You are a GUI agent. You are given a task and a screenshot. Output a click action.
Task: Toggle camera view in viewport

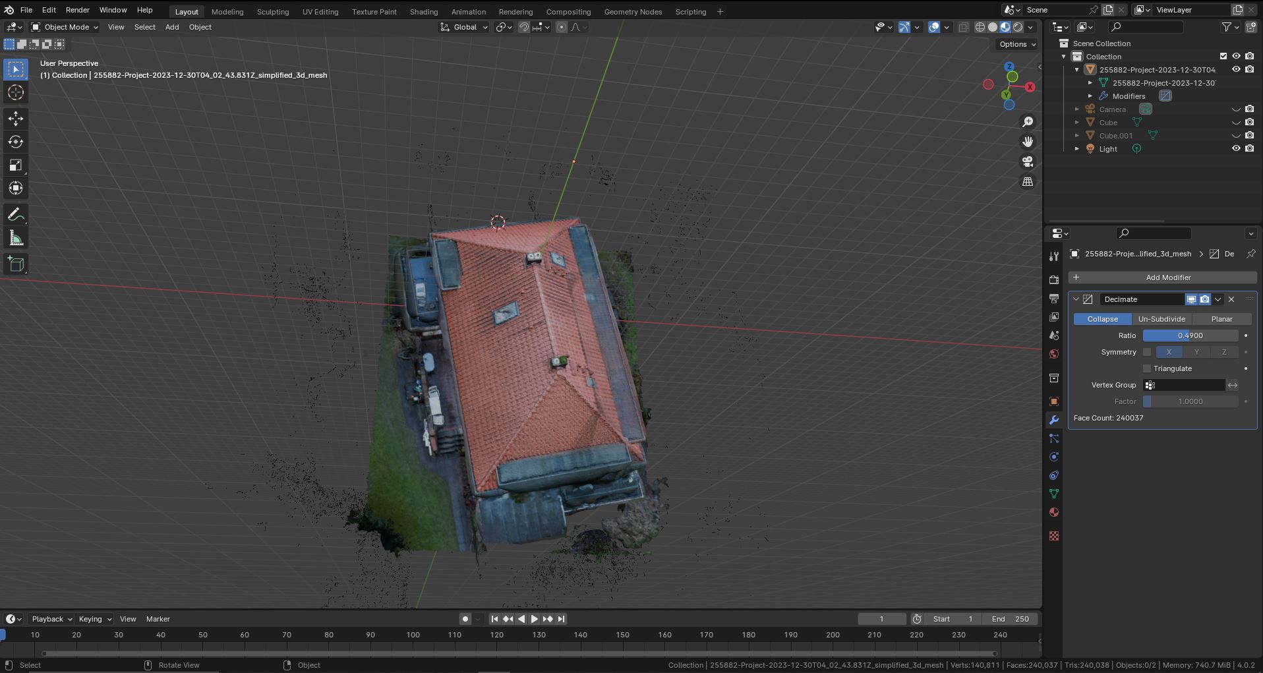tap(1028, 161)
